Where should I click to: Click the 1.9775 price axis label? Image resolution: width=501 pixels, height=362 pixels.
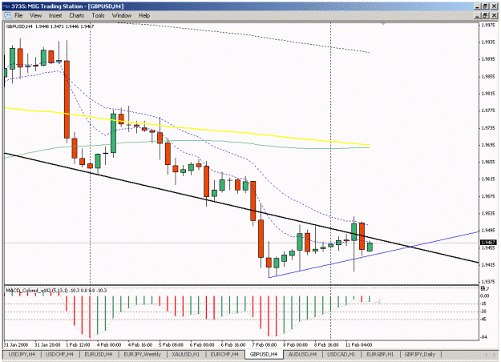click(488, 111)
